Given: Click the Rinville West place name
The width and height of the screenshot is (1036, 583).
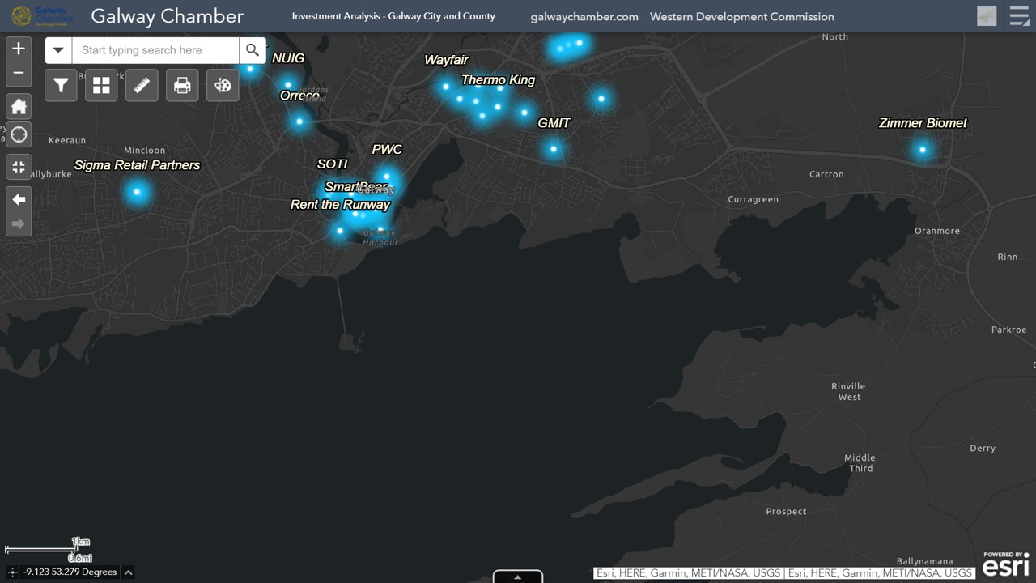Looking at the screenshot, I should click(849, 392).
